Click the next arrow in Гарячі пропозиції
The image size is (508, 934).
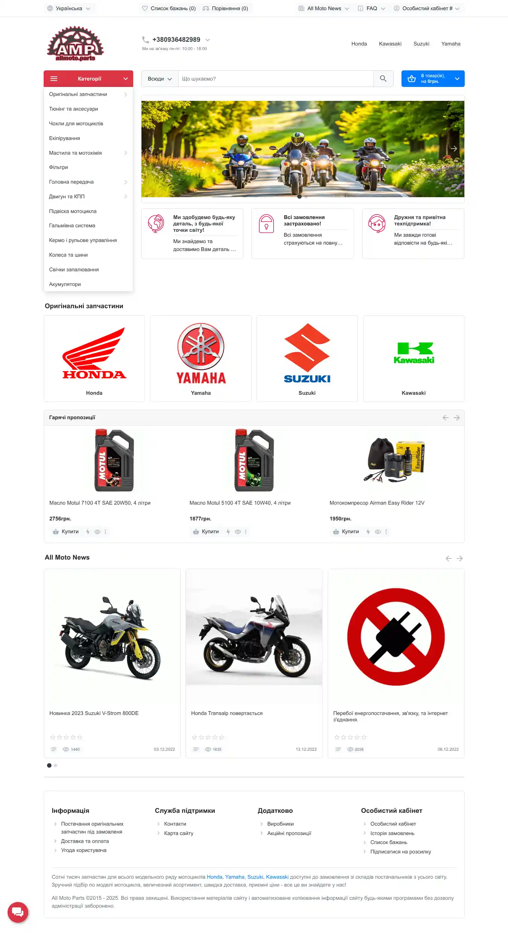point(456,418)
